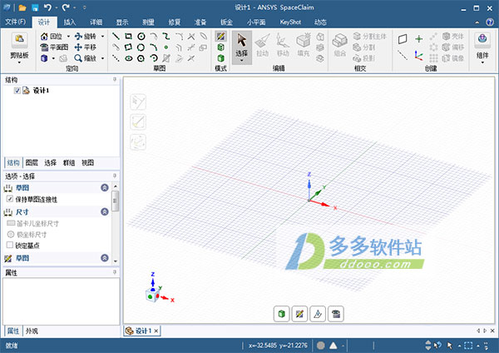Click Sketch mode button at viewport bottom
This screenshot has width=499, height=353.
point(299,314)
